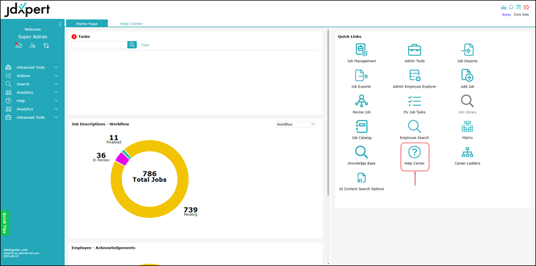
Task: Open the Workflow dropdown on chart
Action: pyautogui.click(x=296, y=124)
